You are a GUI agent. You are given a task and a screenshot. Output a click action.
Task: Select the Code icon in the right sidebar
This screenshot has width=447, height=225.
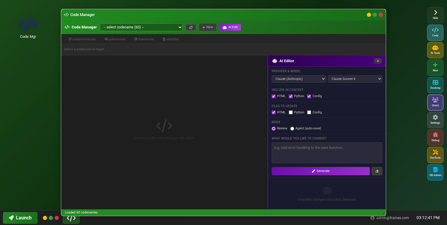click(435, 33)
